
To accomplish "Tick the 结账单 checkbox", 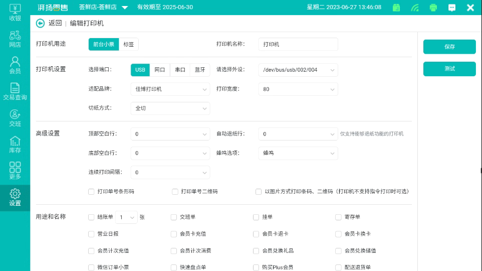I will tap(91, 217).
